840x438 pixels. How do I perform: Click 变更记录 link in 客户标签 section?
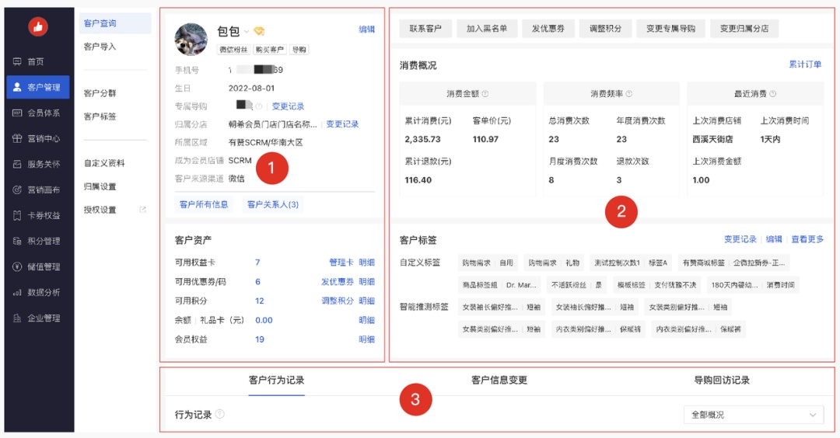tap(740, 239)
